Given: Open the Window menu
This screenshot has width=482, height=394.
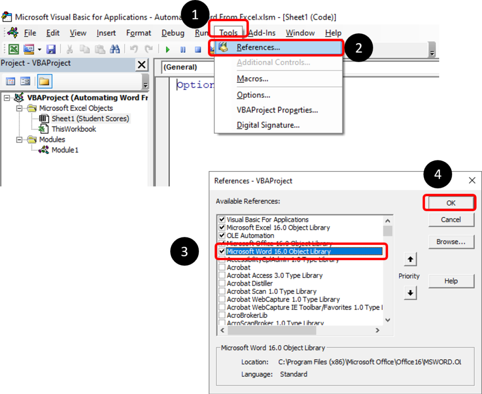Looking at the screenshot, I should [x=300, y=33].
